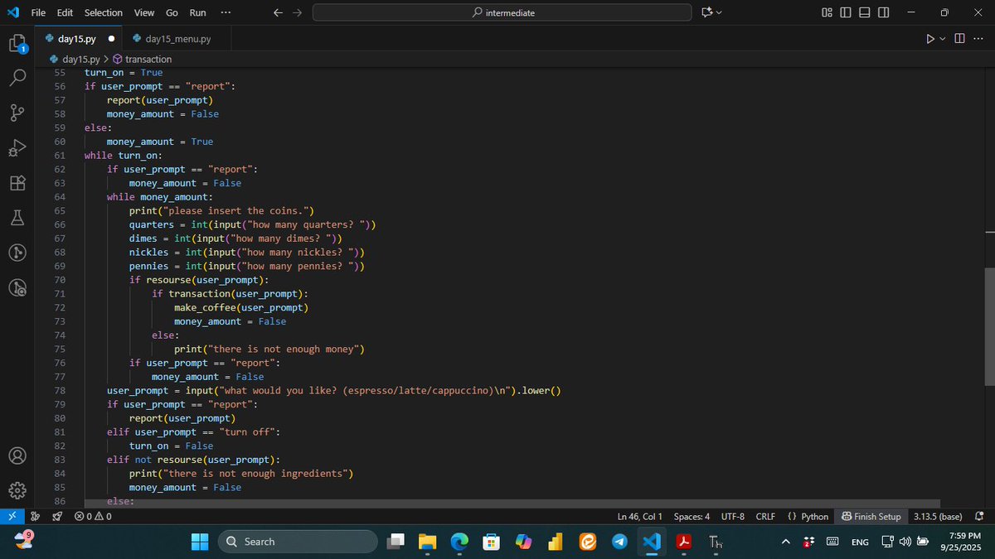The image size is (995, 559).
Task: Open the Edit menu
Action: coord(66,12)
